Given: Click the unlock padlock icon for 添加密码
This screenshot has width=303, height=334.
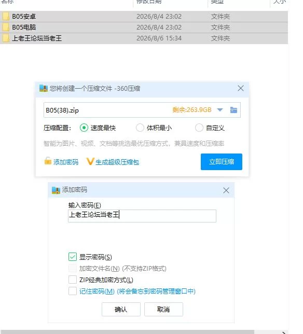Looking at the screenshot, I should point(48,161).
